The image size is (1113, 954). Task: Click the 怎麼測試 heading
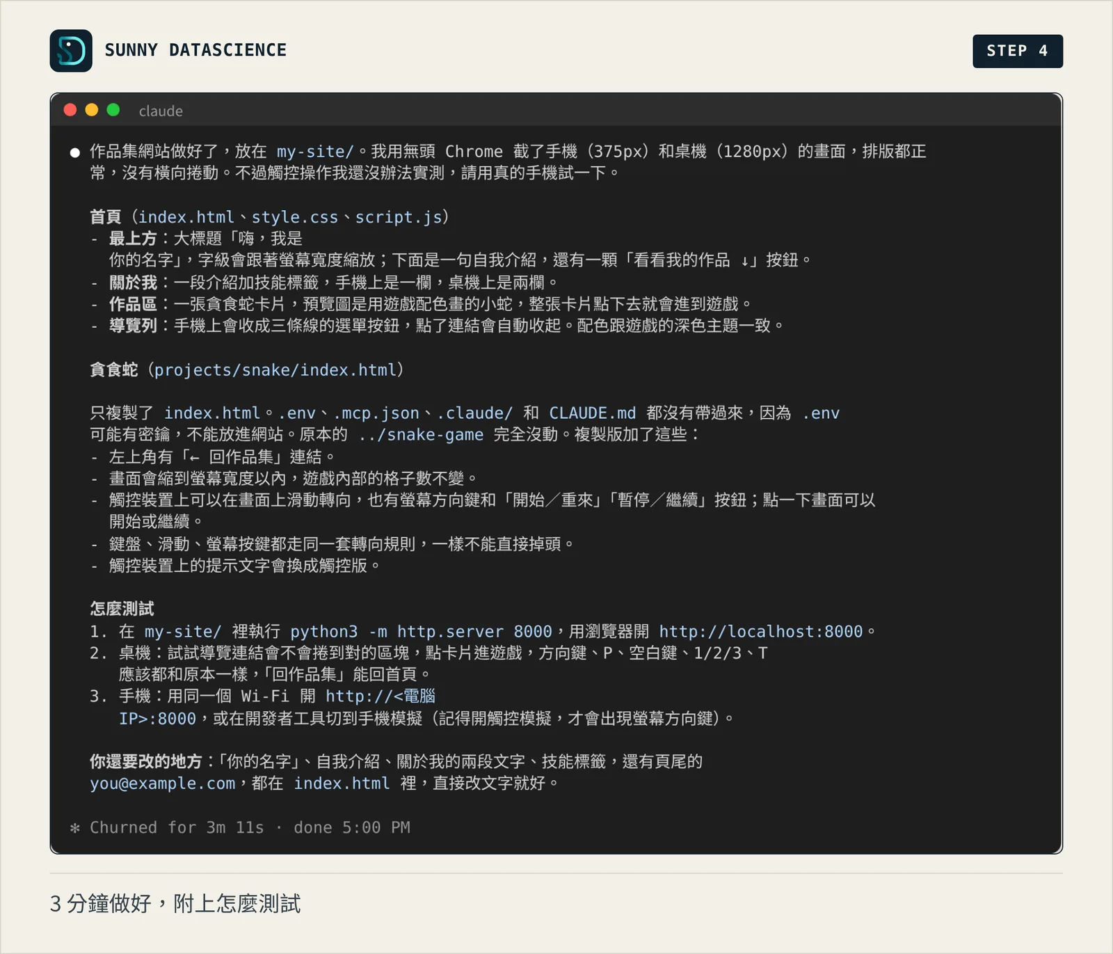[122, 609]
